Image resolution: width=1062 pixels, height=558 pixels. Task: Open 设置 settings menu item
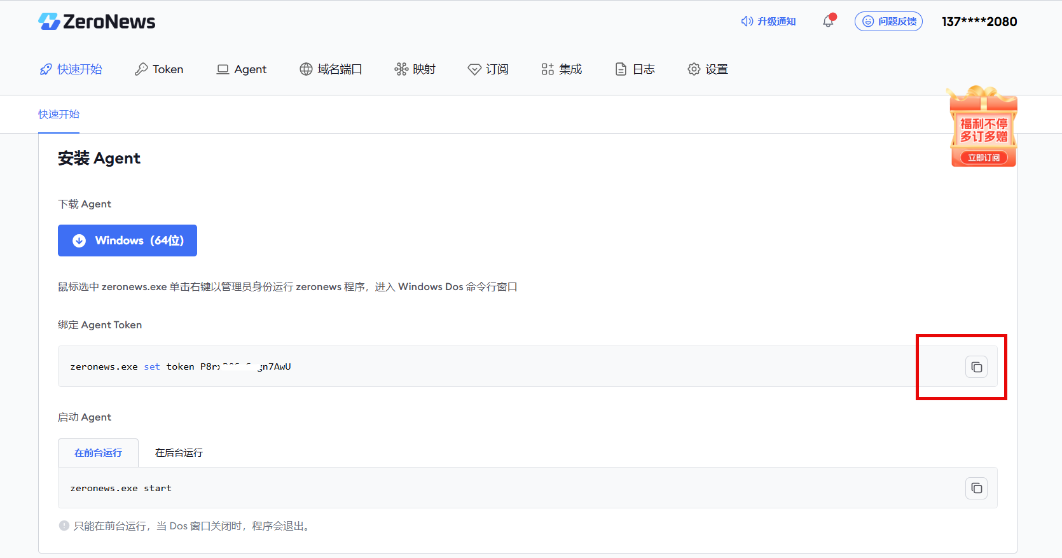708,69
